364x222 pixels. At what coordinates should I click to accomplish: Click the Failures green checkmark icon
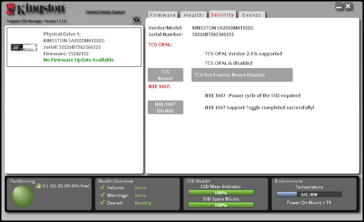coord(102,187)
